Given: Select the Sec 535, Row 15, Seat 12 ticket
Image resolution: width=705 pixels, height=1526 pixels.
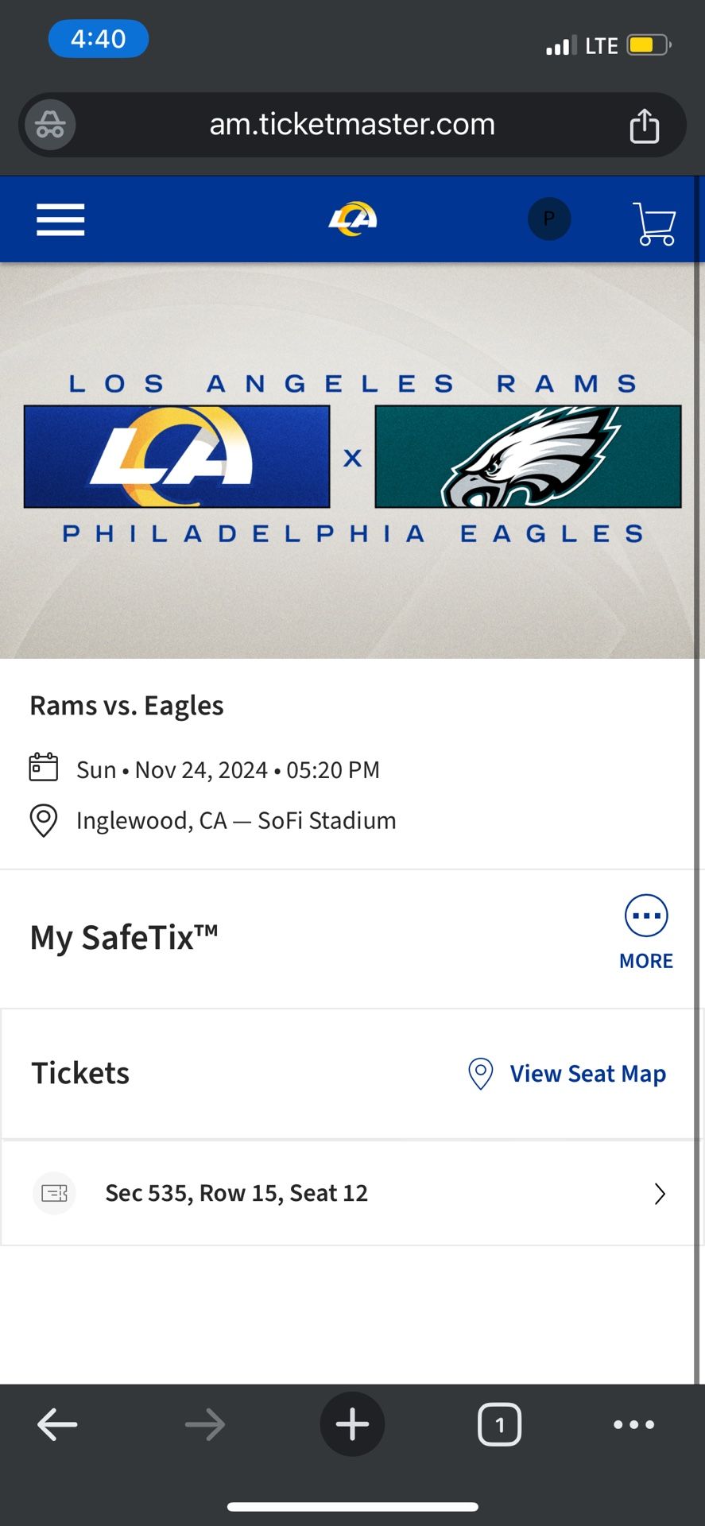Looking at the screenshot, I should tap(236, 1193).
